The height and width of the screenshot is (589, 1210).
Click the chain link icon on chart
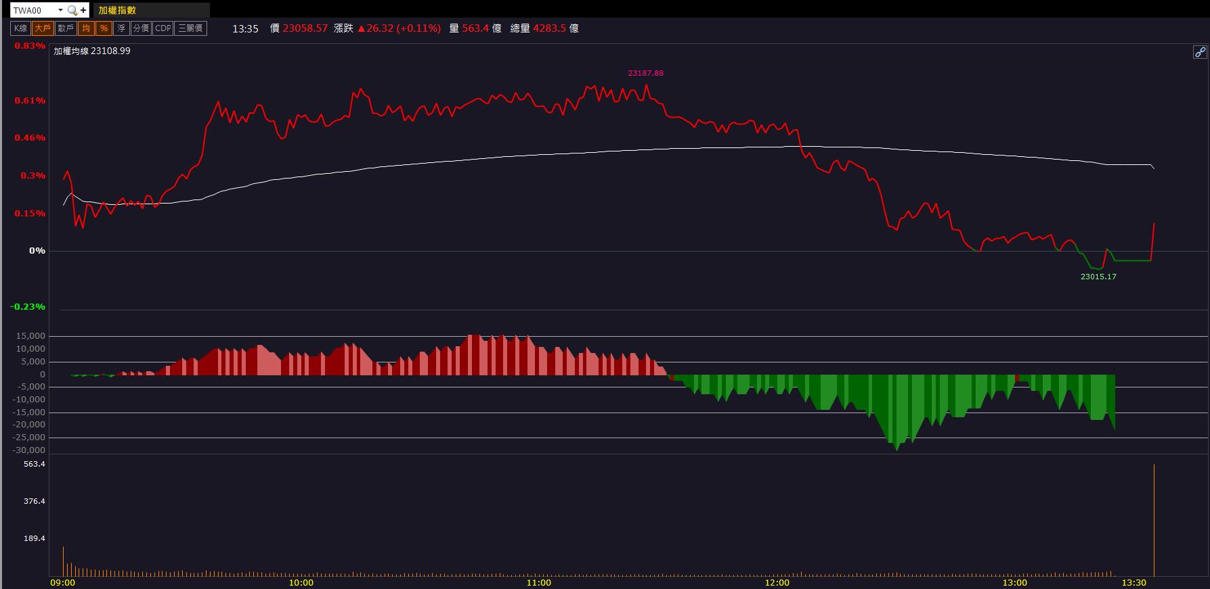pyautogui.click(x=1199, y=52)
